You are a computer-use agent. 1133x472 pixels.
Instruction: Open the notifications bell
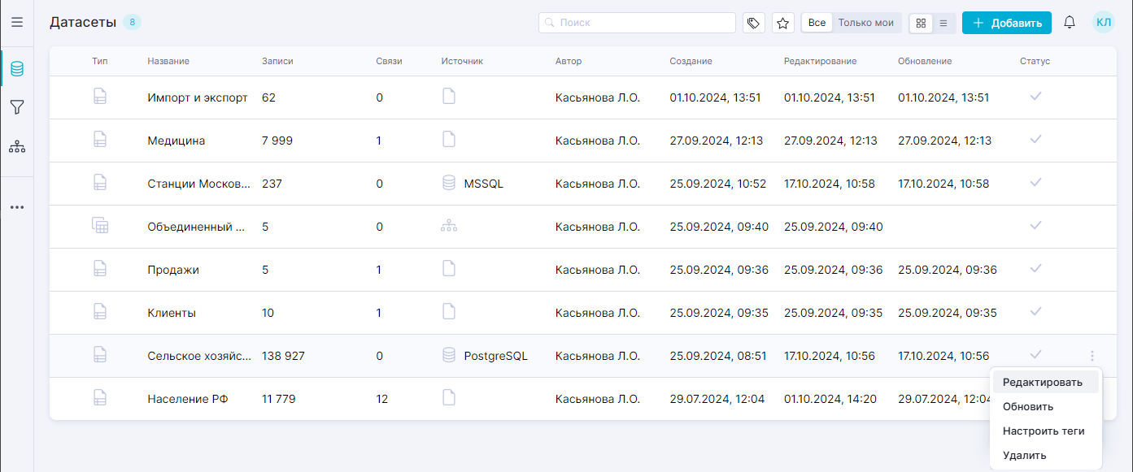(x=1070, y=23)
